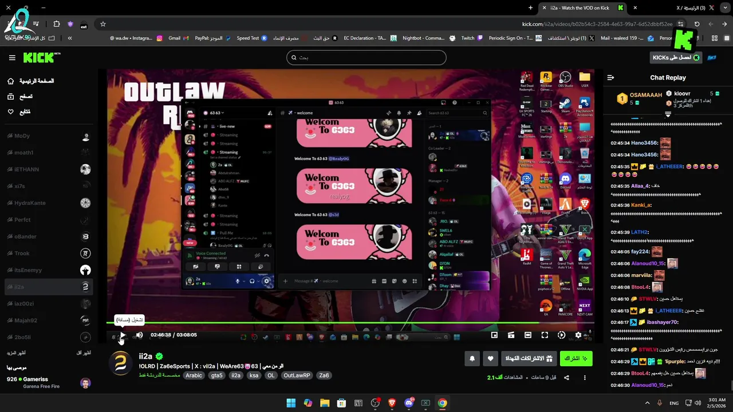
Task: Click the ii2a streamer avatar below the video
Action: 121,363
